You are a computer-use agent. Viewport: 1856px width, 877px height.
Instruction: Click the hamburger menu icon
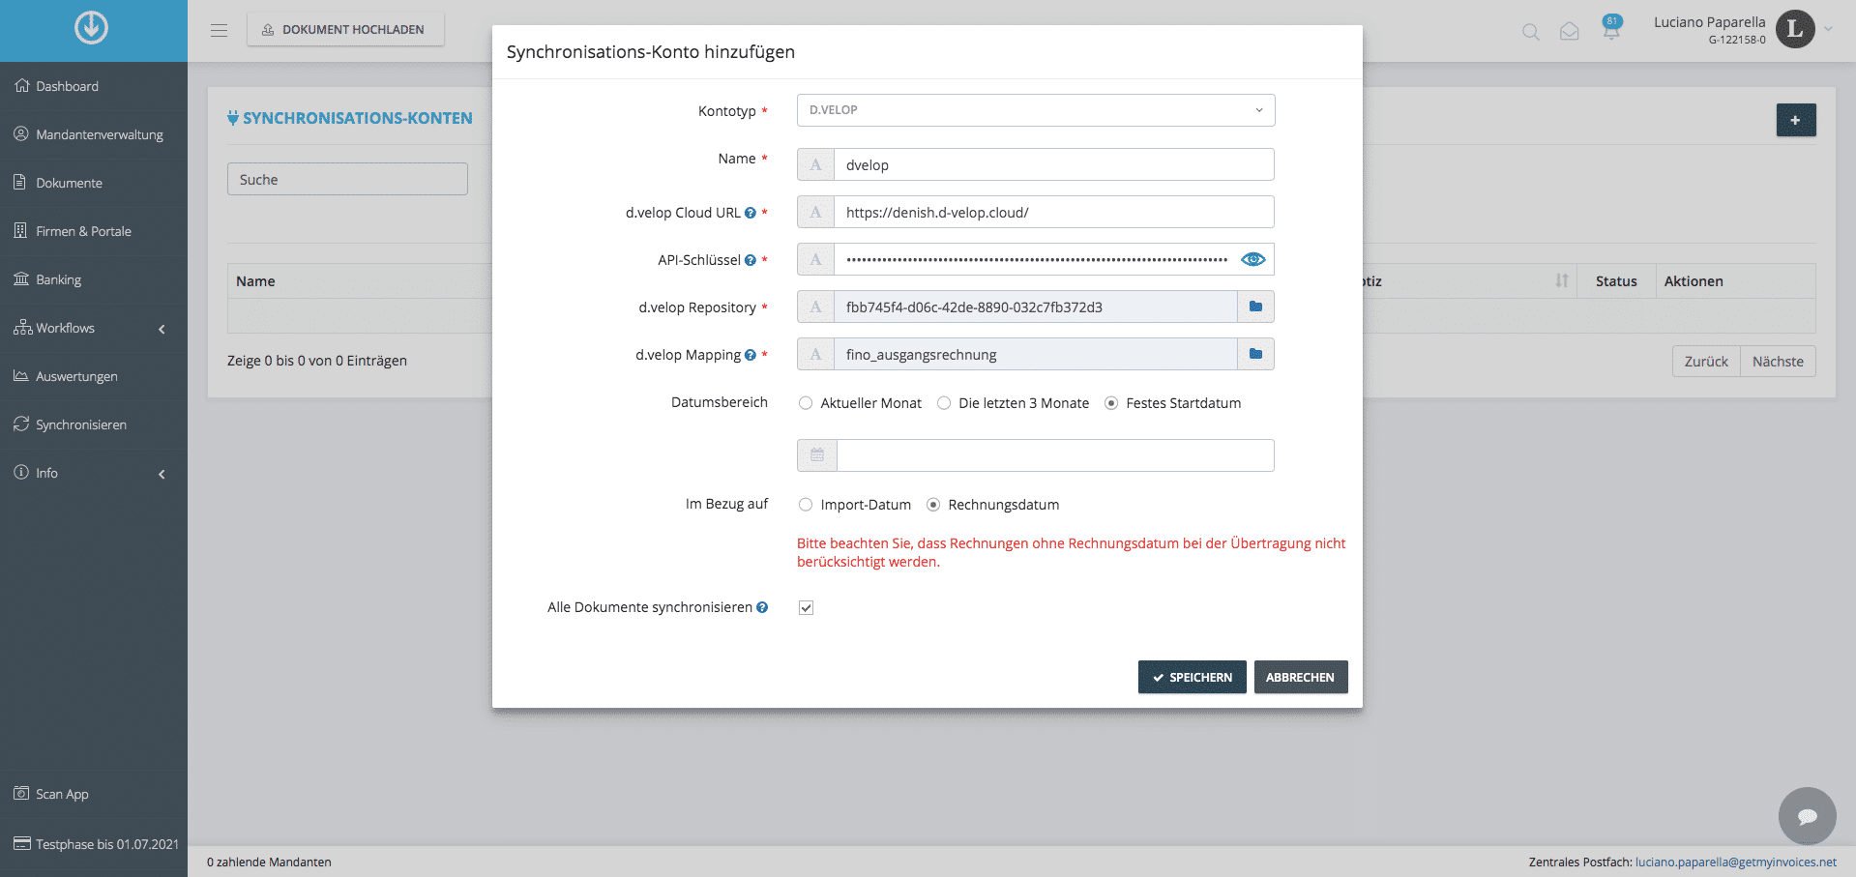[220, 30]
